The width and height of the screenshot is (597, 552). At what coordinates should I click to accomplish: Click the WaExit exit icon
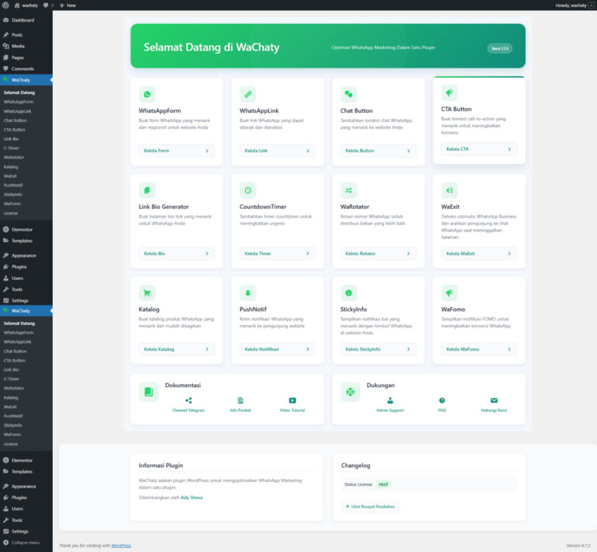pyautogui.click(x=449, y=190)
